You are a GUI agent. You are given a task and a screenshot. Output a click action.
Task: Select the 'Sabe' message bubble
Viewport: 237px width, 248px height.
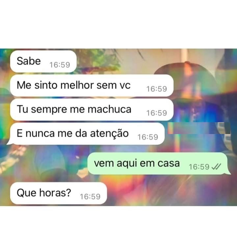(x=43, y=61)
